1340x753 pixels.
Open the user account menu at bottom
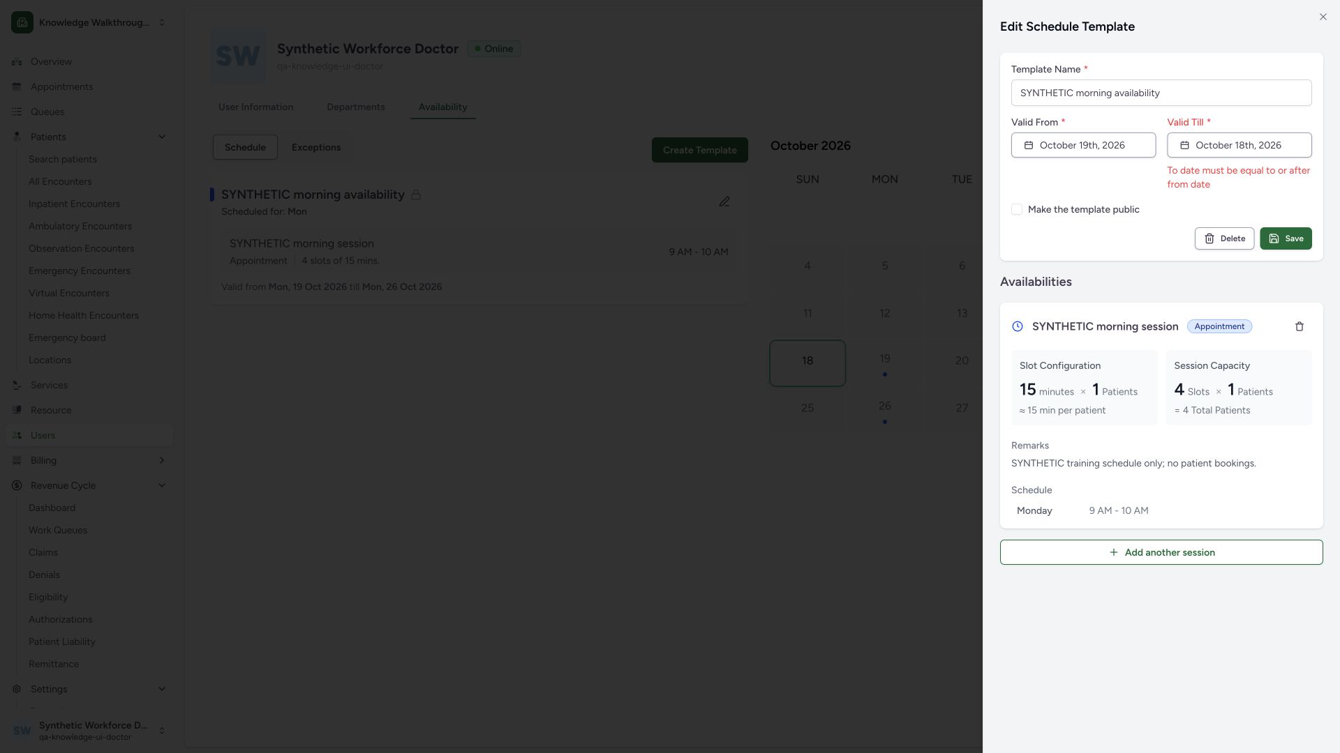tap(89, 731)
